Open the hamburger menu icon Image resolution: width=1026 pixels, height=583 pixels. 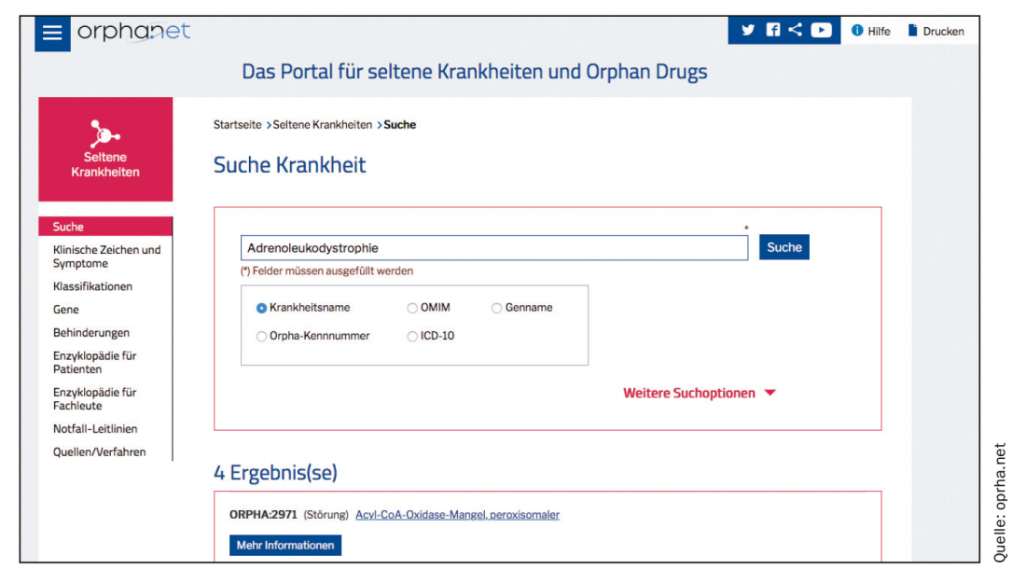click(x=52, y=34)
